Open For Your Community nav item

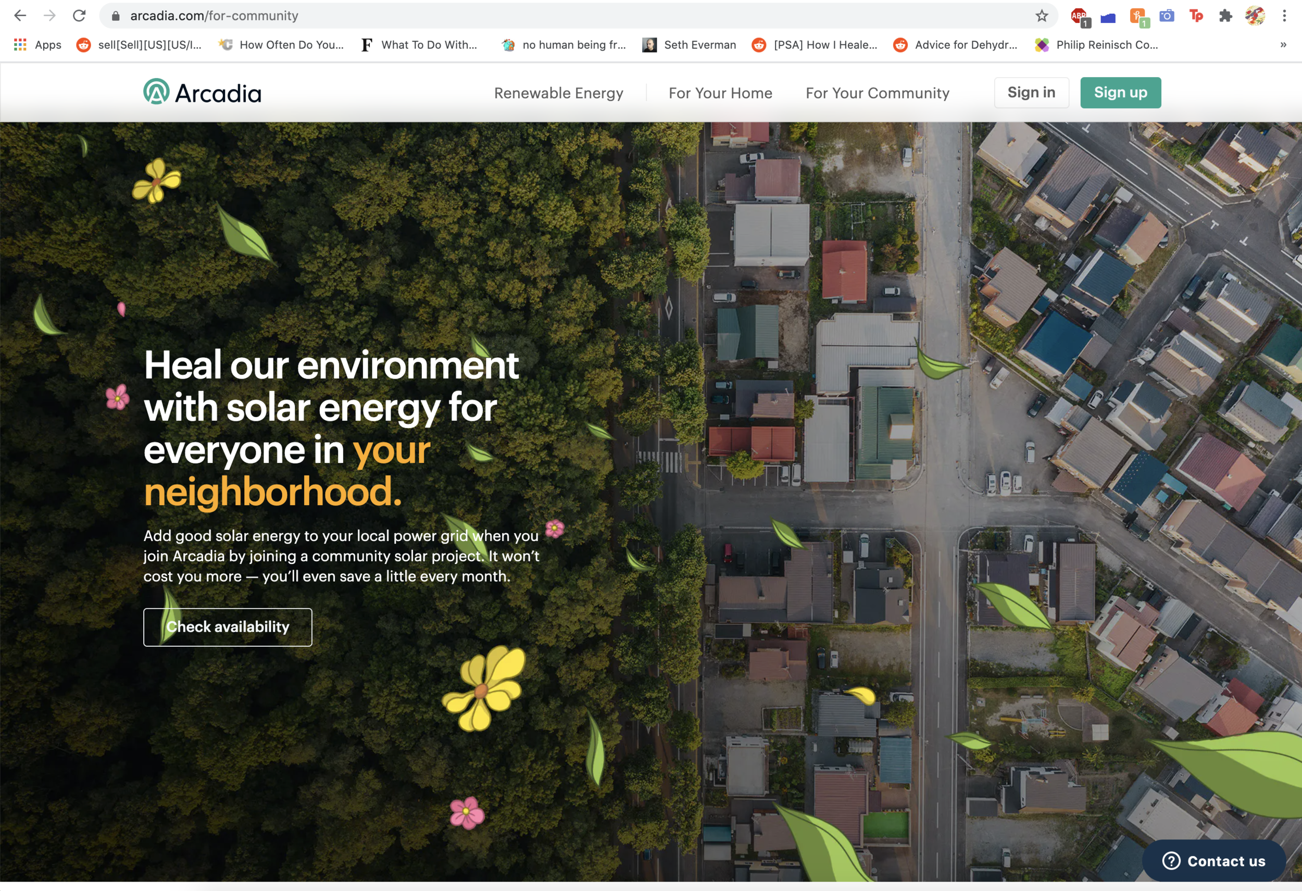coord(877,93)
